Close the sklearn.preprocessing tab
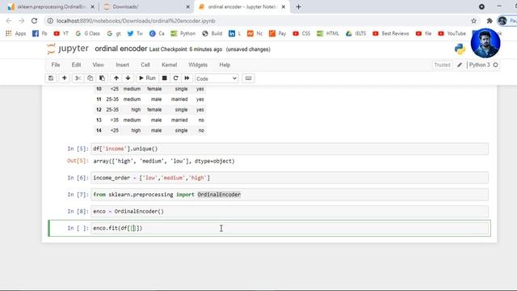Viewport: 517px width, 291px height. tap(93, 6)
